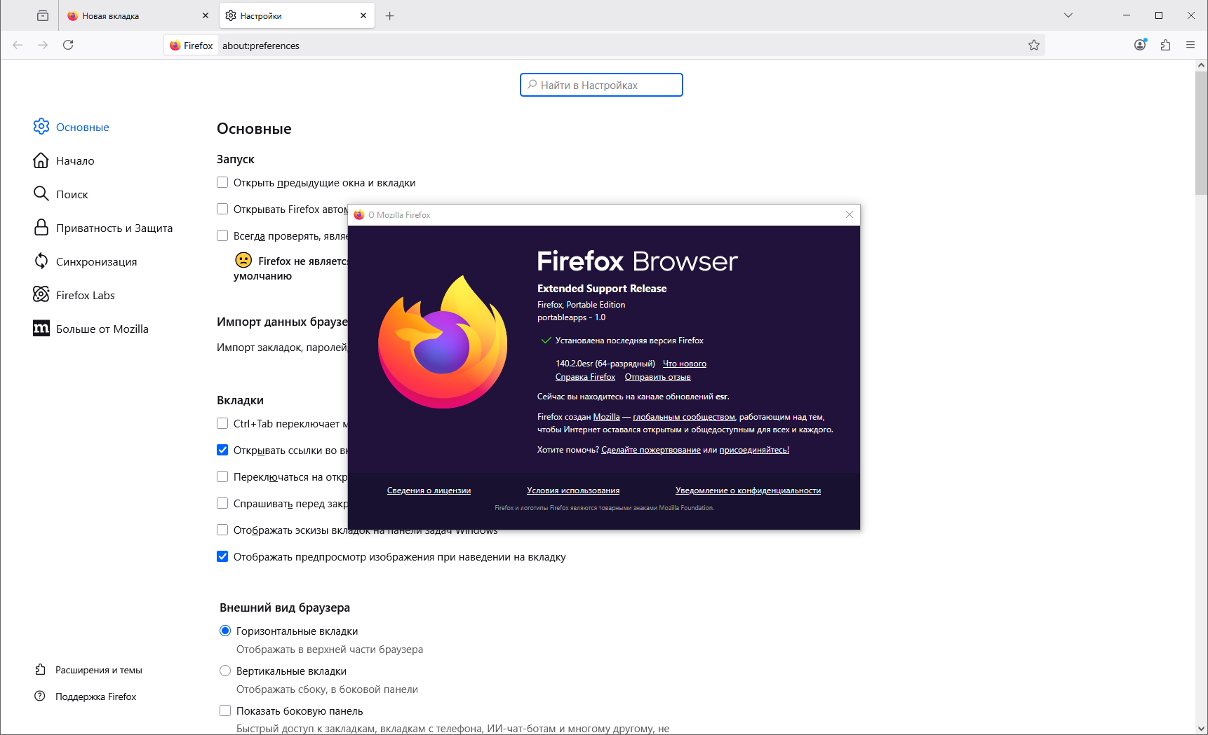Open the Extensions puzzle icon
This screenshot has height=735, width=1208.
coord(1165,45)
